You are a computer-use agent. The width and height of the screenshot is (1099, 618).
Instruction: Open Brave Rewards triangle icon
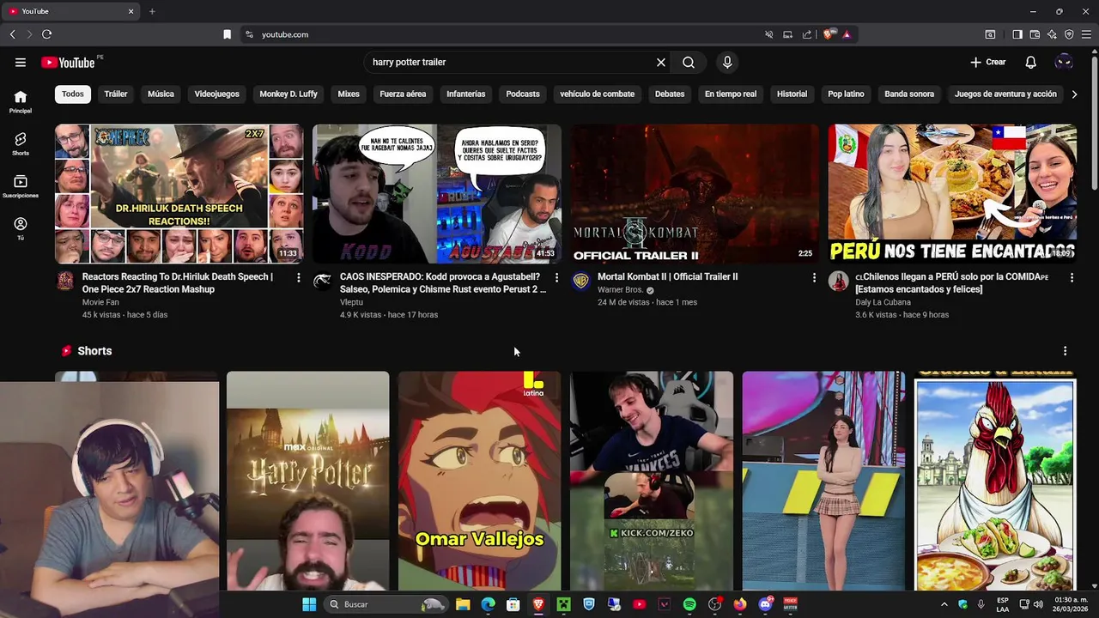(x=847, y=34)
